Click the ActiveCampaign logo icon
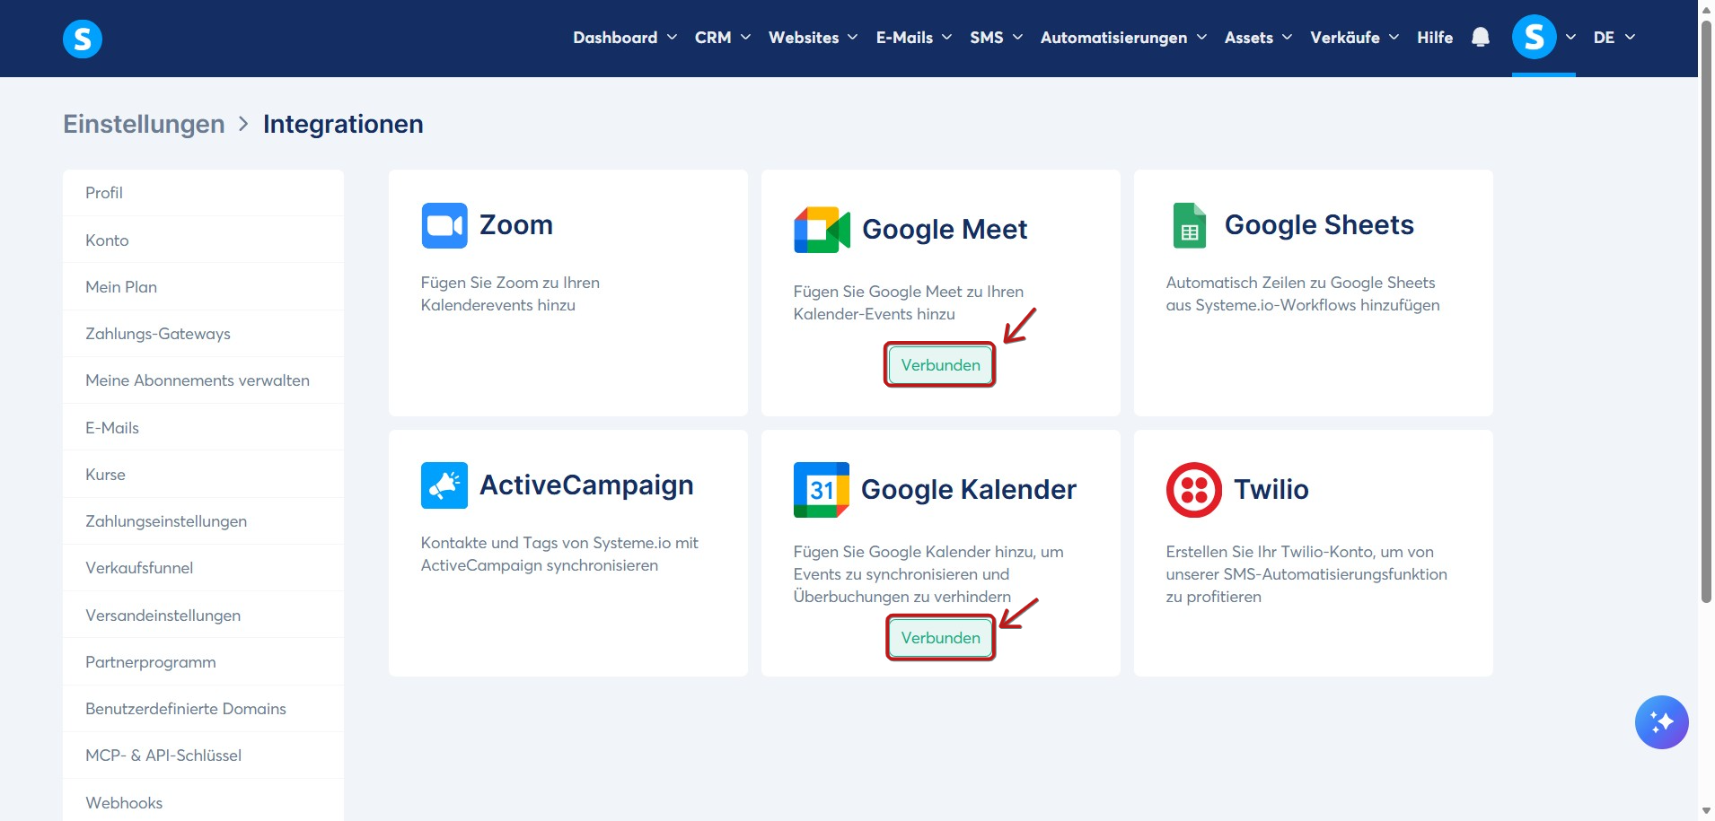1715x821 pixels. pyautogui.click(x=444, y=485)
